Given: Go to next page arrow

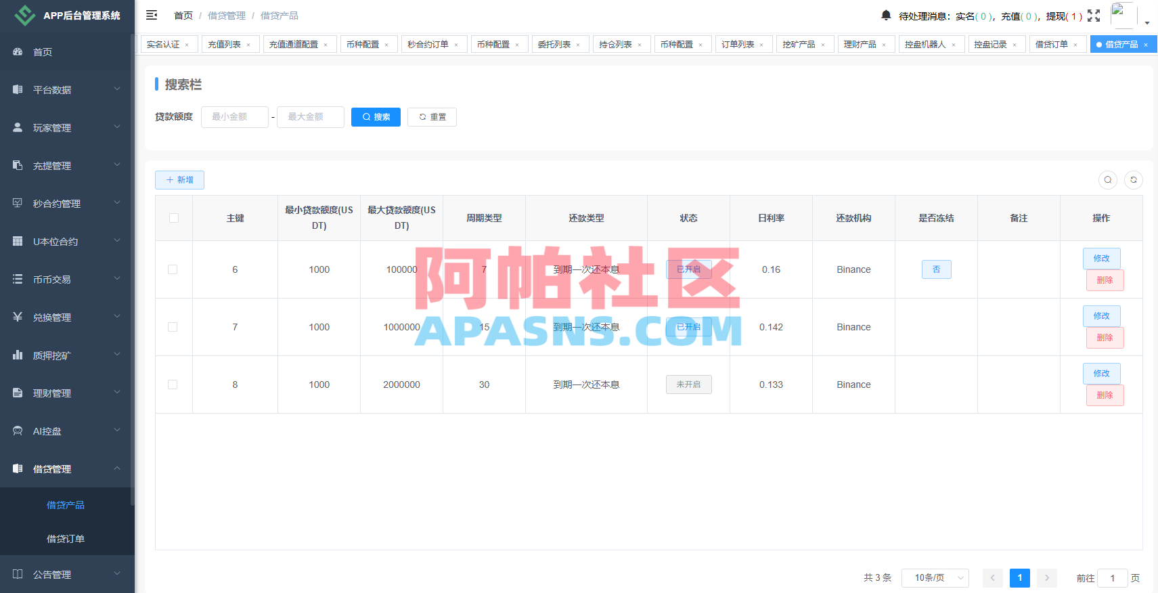Looking at the screenshot, I should tap(1047, 578).
